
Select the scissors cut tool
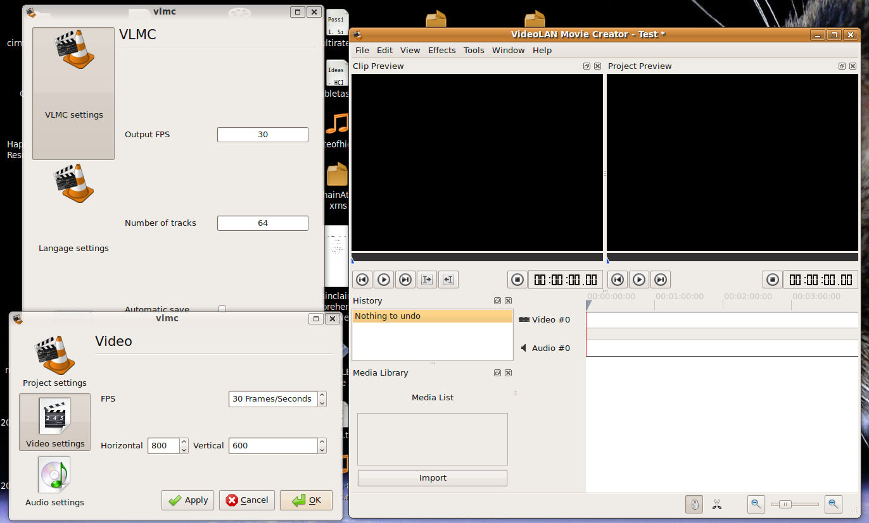717,504
